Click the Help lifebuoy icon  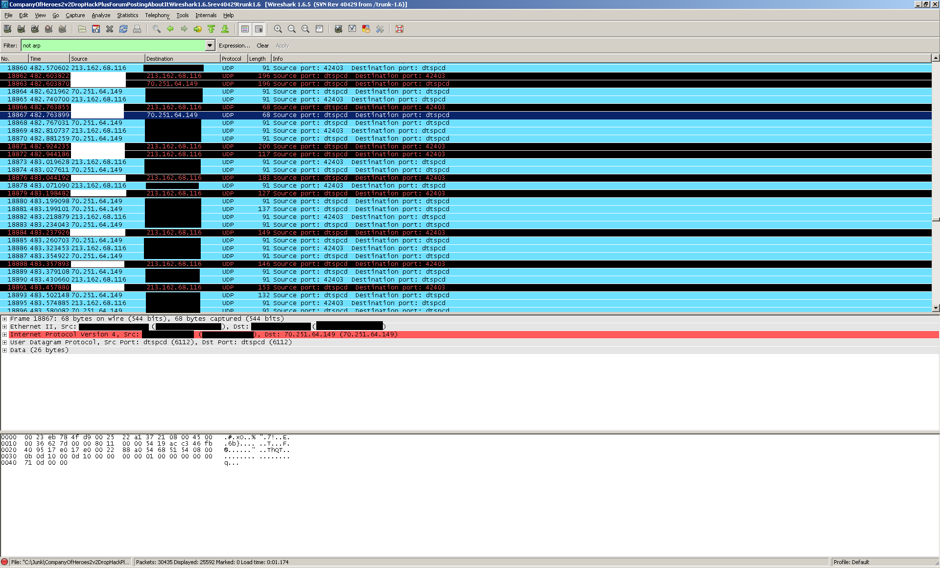(399, 29)
